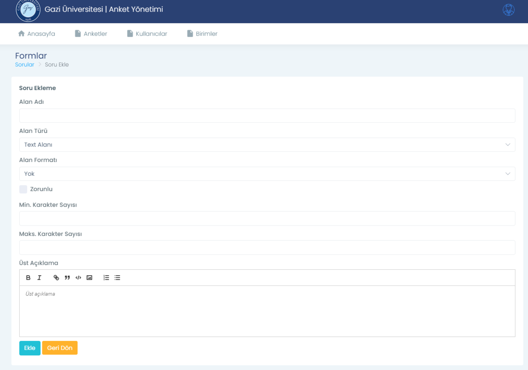The image size is (528, 370).
Task: Click the Geri Dön button
Action: (60, 348)
